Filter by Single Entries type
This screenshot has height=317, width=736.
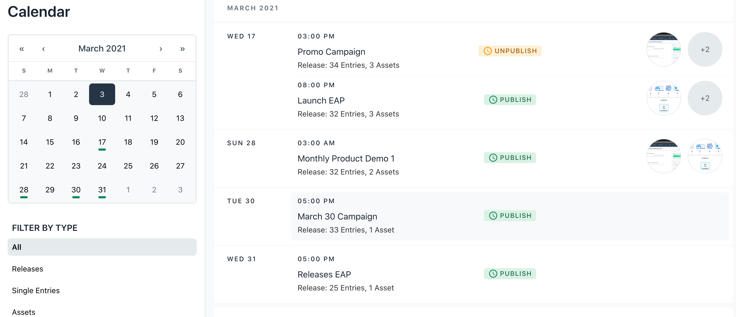pos(36,290)
